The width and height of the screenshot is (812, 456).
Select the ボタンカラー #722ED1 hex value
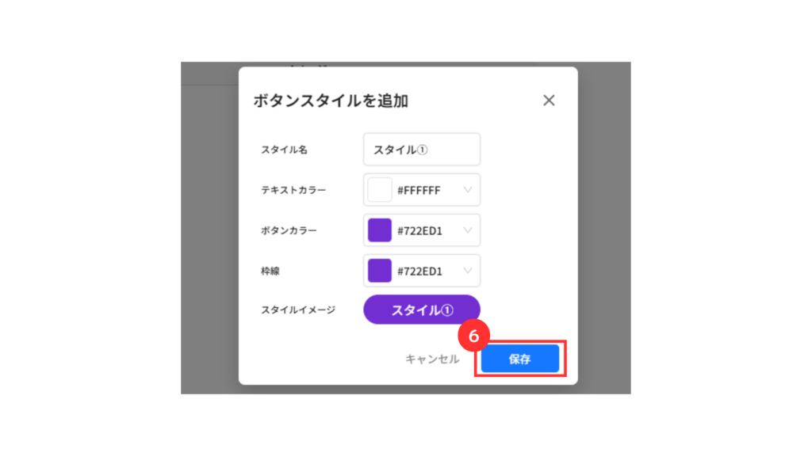coord(419,230)
